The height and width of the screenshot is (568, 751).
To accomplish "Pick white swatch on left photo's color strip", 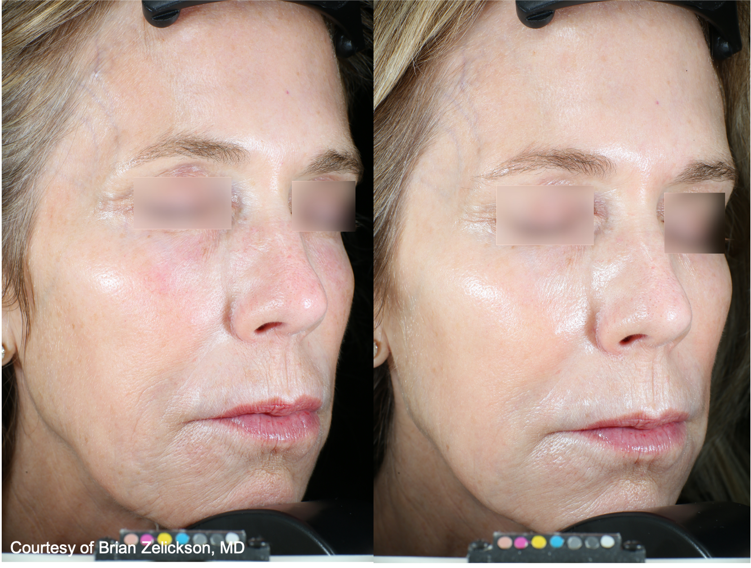I will tap(232, 538).
